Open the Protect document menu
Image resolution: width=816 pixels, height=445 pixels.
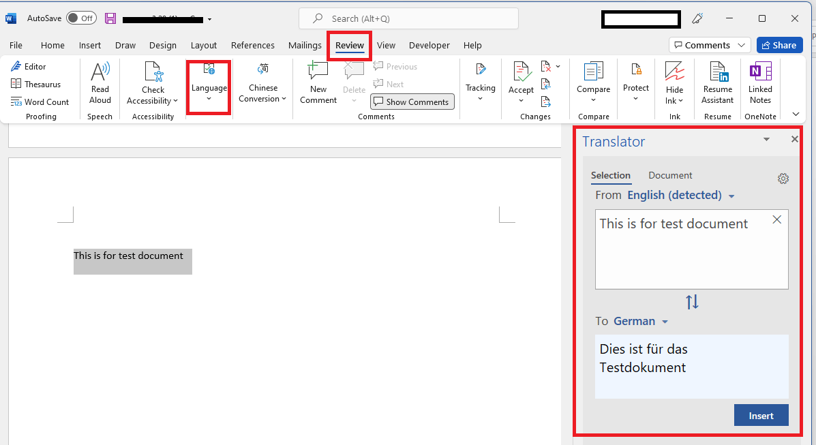point(635,83)
